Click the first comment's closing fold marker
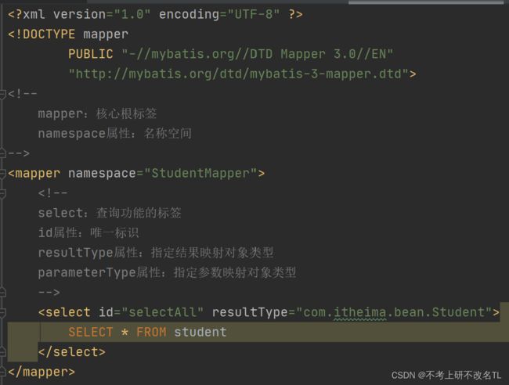 pyautogui.click(x=2, y=153)
